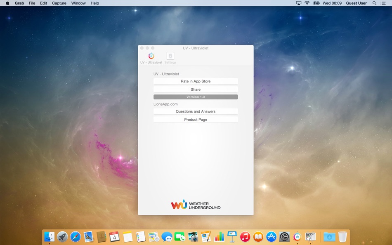Open the Questions and Answers page
The width and height of the screenshot is (392, 245).
195,111
